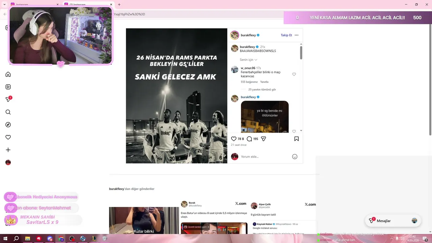Viewport: 432px width, 243px height.
Task: Expand the 'Senin için' comment sort dropdown
Action: click(x=248, y=60)
